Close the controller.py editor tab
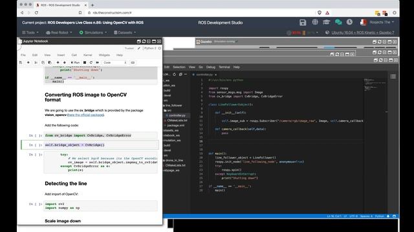The width and height of the screenshot is (414, 232). click(x=215, y=75)
